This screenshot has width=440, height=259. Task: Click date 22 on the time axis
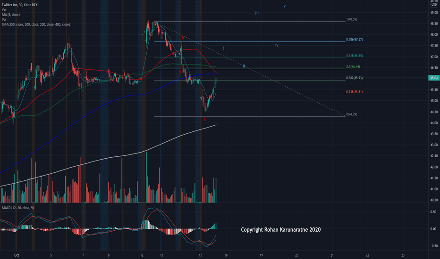[x=367, y=255]
